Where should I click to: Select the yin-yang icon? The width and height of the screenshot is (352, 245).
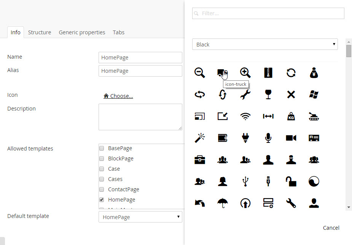[x=314, y=181]
